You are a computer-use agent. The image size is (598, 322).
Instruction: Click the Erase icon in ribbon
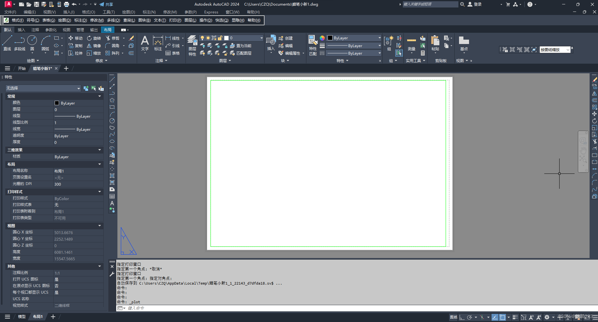131,38
